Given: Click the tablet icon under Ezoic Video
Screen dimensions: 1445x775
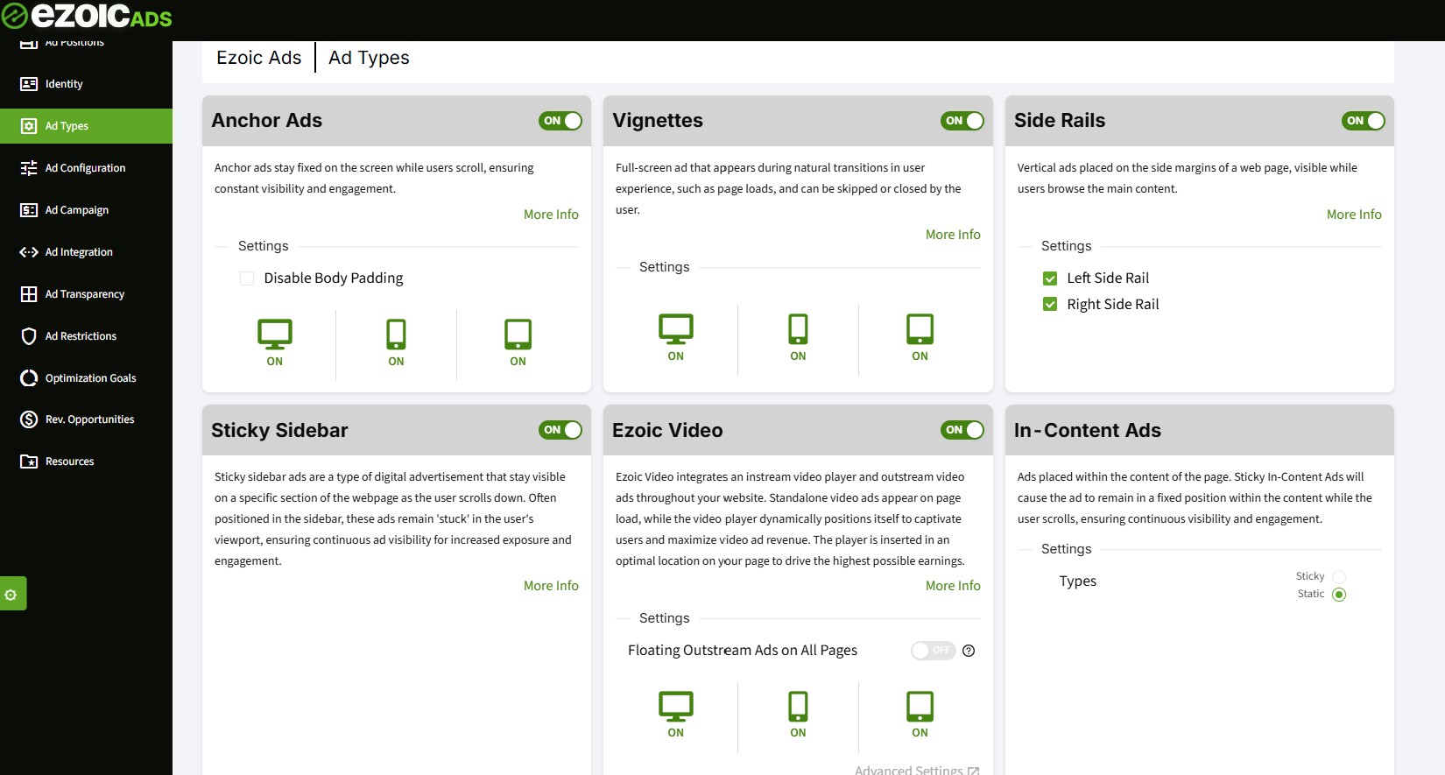Looking at the screenshot, I should tap(920, 706).
